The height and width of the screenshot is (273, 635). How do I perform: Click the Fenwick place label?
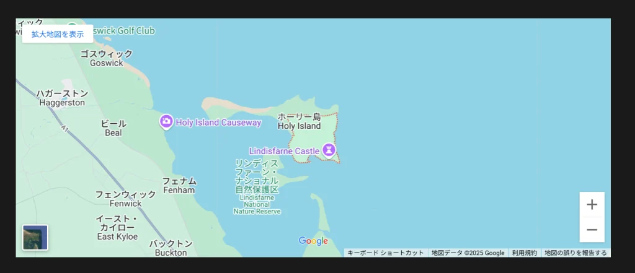pyautogui.click(x=125, y=199)
